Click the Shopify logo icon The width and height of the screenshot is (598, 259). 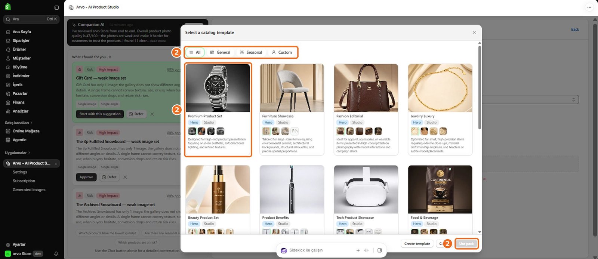coord(8,7)
